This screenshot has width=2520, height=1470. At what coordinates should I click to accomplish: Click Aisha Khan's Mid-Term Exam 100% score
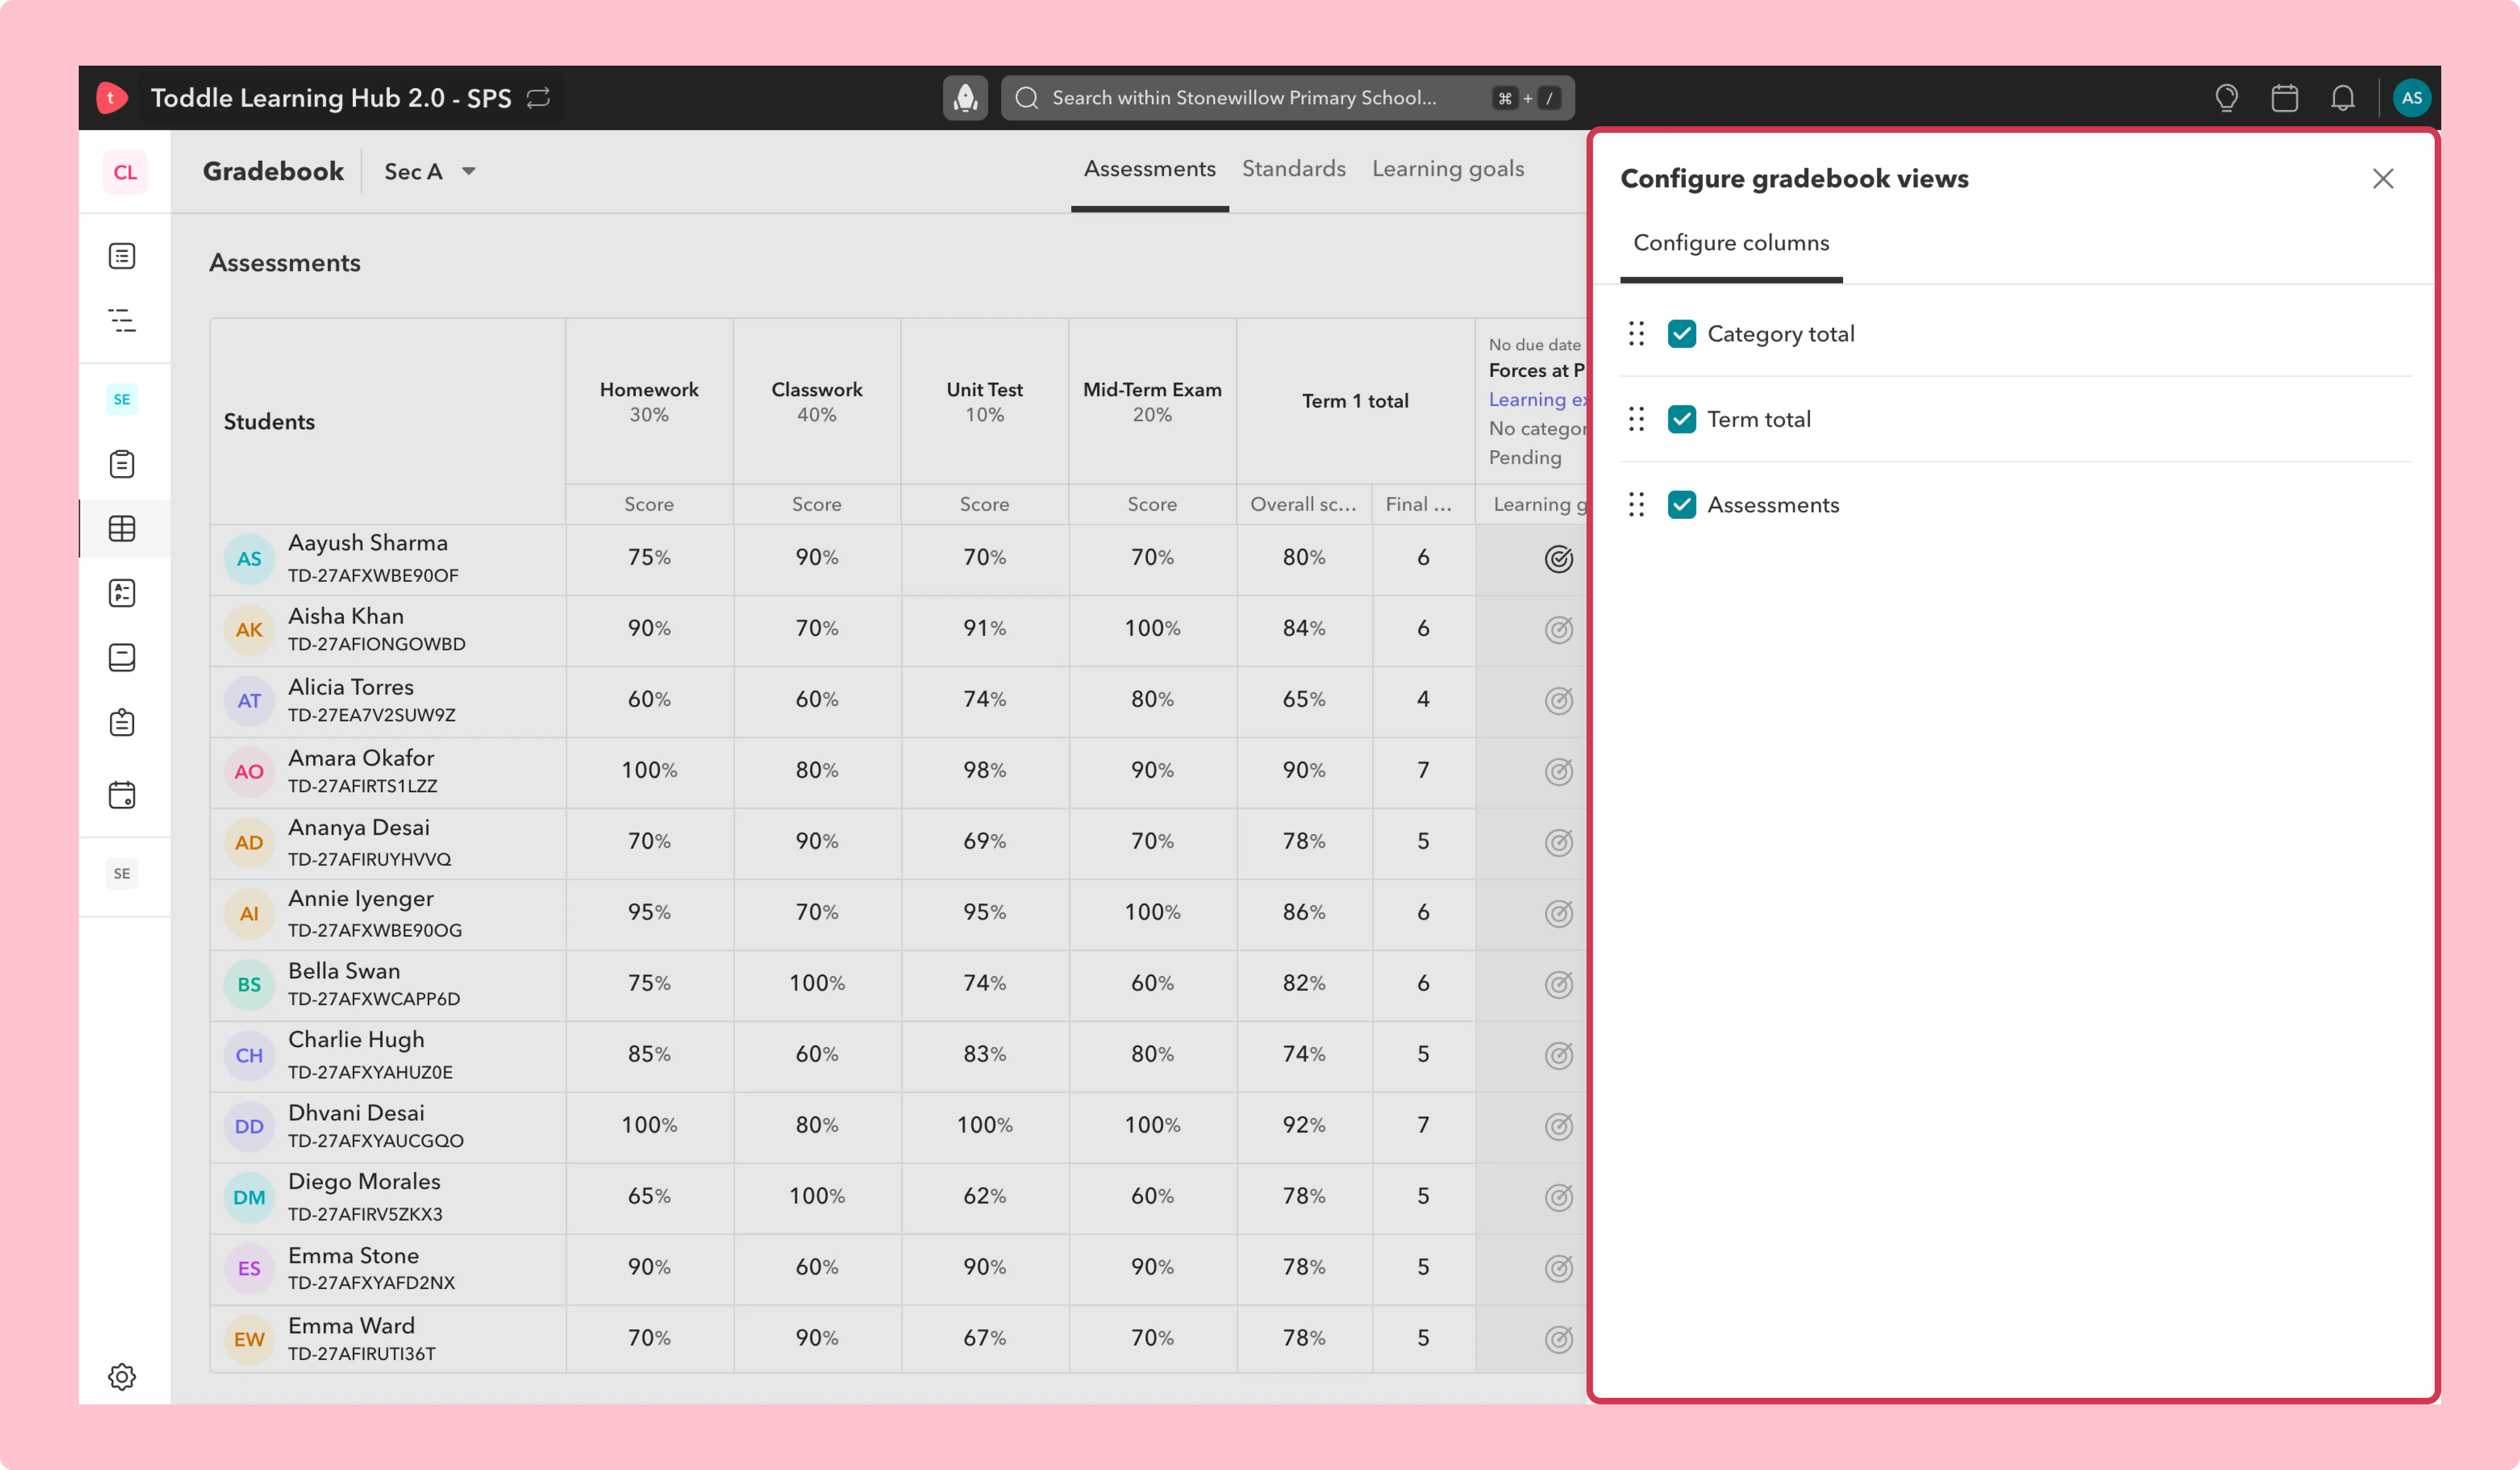pyautogui.click(x=1152, y=629)
